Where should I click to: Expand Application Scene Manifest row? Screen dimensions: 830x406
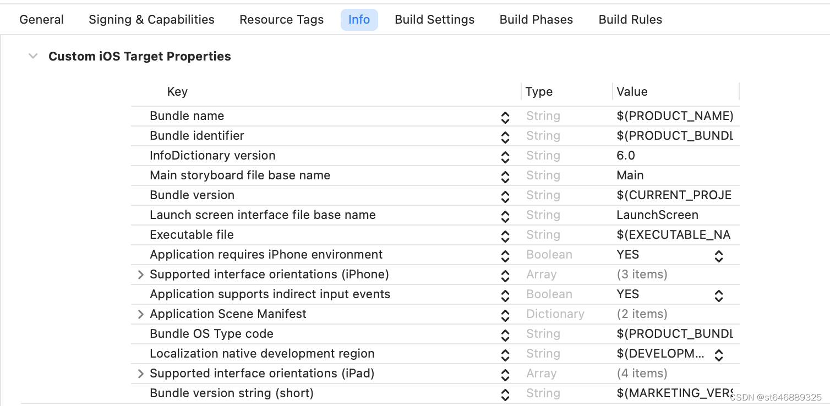point(140,314)
